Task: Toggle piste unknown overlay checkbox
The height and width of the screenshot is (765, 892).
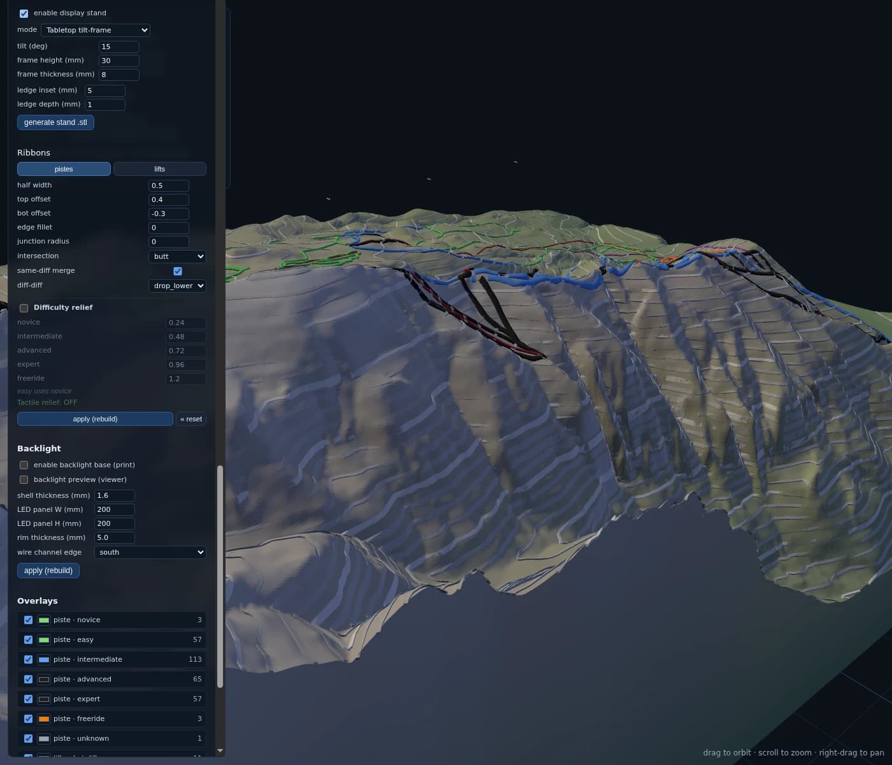Action: click(28, 738)
